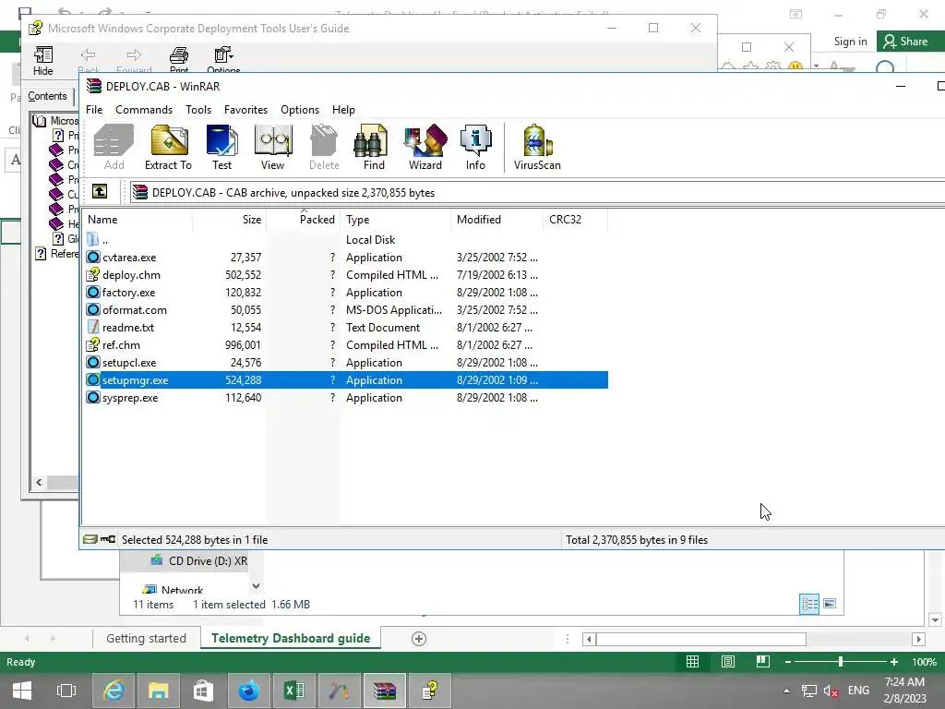
Task: Click Excel horizontal scrollbar right arrow
Action: click(x=918, y=639)
